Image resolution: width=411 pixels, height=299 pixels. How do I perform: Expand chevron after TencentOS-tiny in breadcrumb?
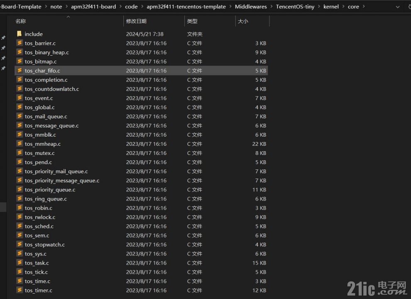pos(319,7)
